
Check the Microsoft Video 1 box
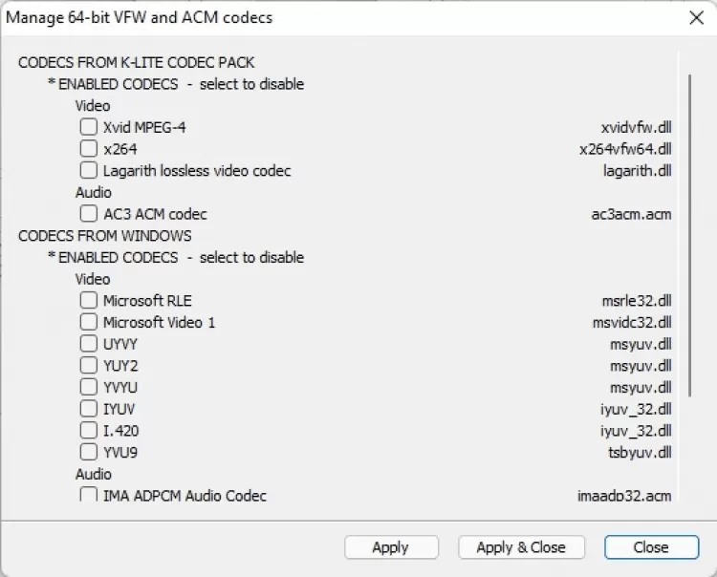pyautogui.click(x=89, y=322)
